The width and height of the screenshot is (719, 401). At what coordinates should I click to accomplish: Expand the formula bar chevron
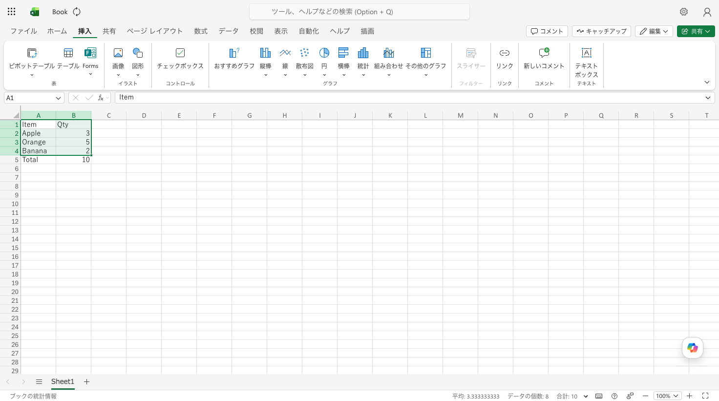(x=708, y=98)
